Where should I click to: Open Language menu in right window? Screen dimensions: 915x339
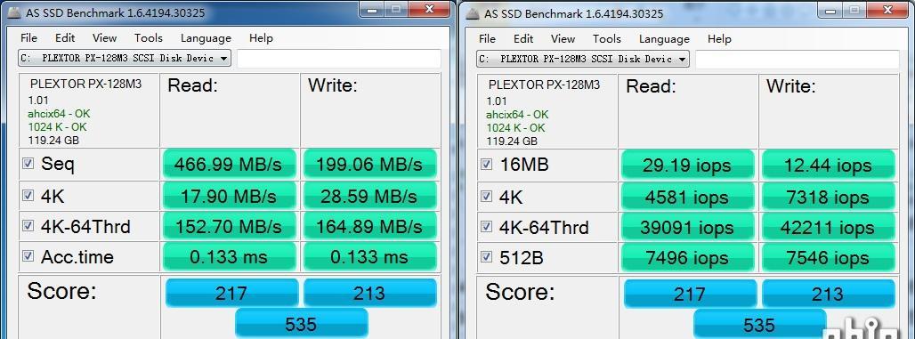pyautogui.click(x=664, y=39)
